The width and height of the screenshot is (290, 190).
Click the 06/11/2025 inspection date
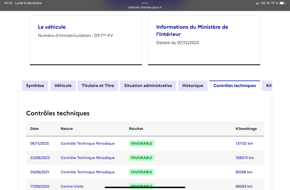click(40, 143)
